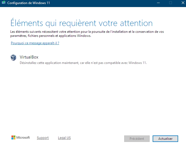Open the Support link
The image size is (186, 146).
coord(43,138)
